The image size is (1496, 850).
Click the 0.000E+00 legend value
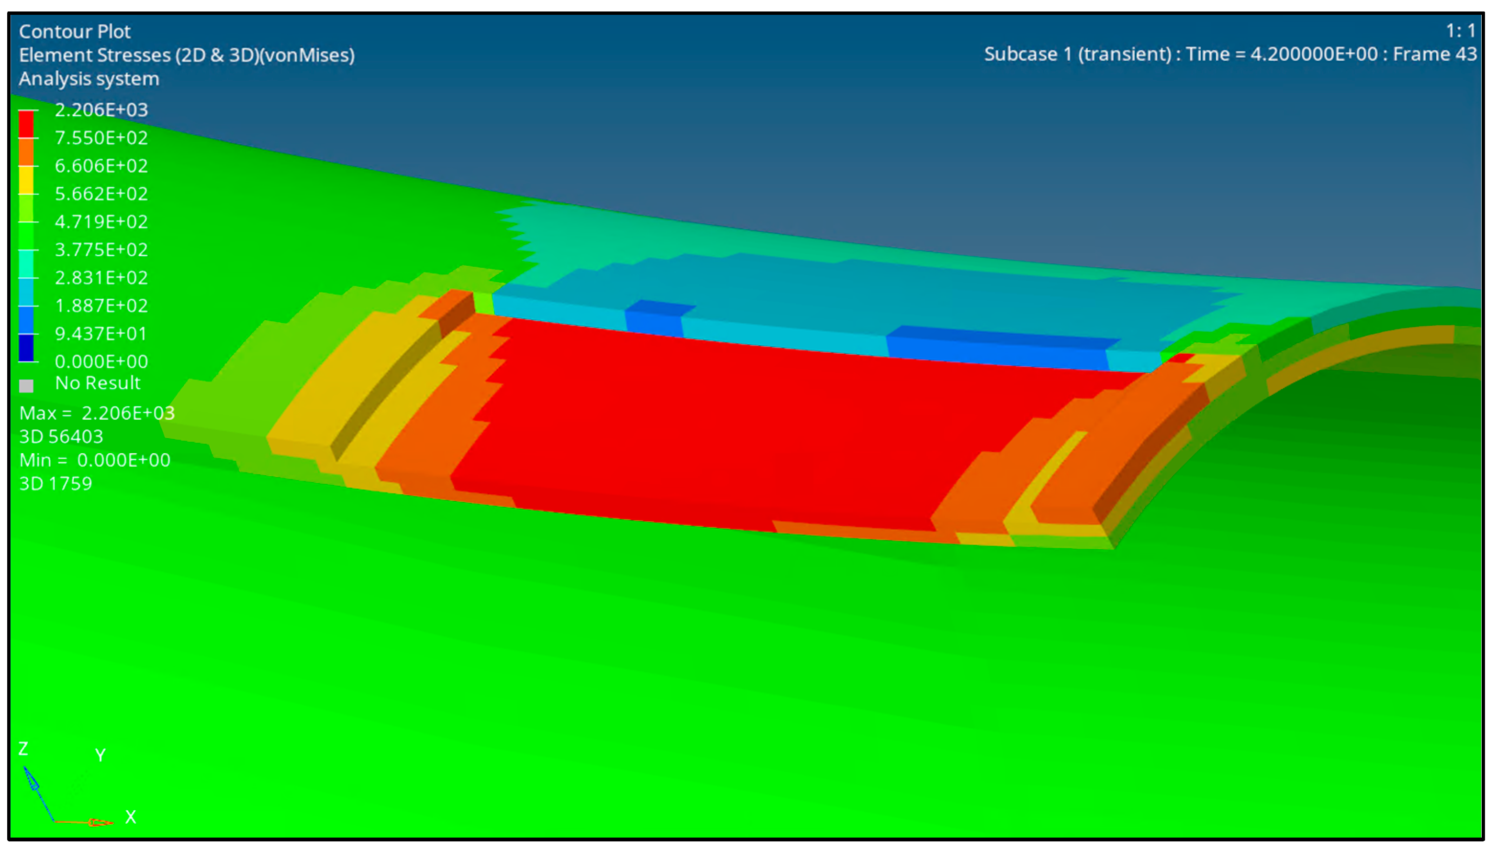point(101,361)
